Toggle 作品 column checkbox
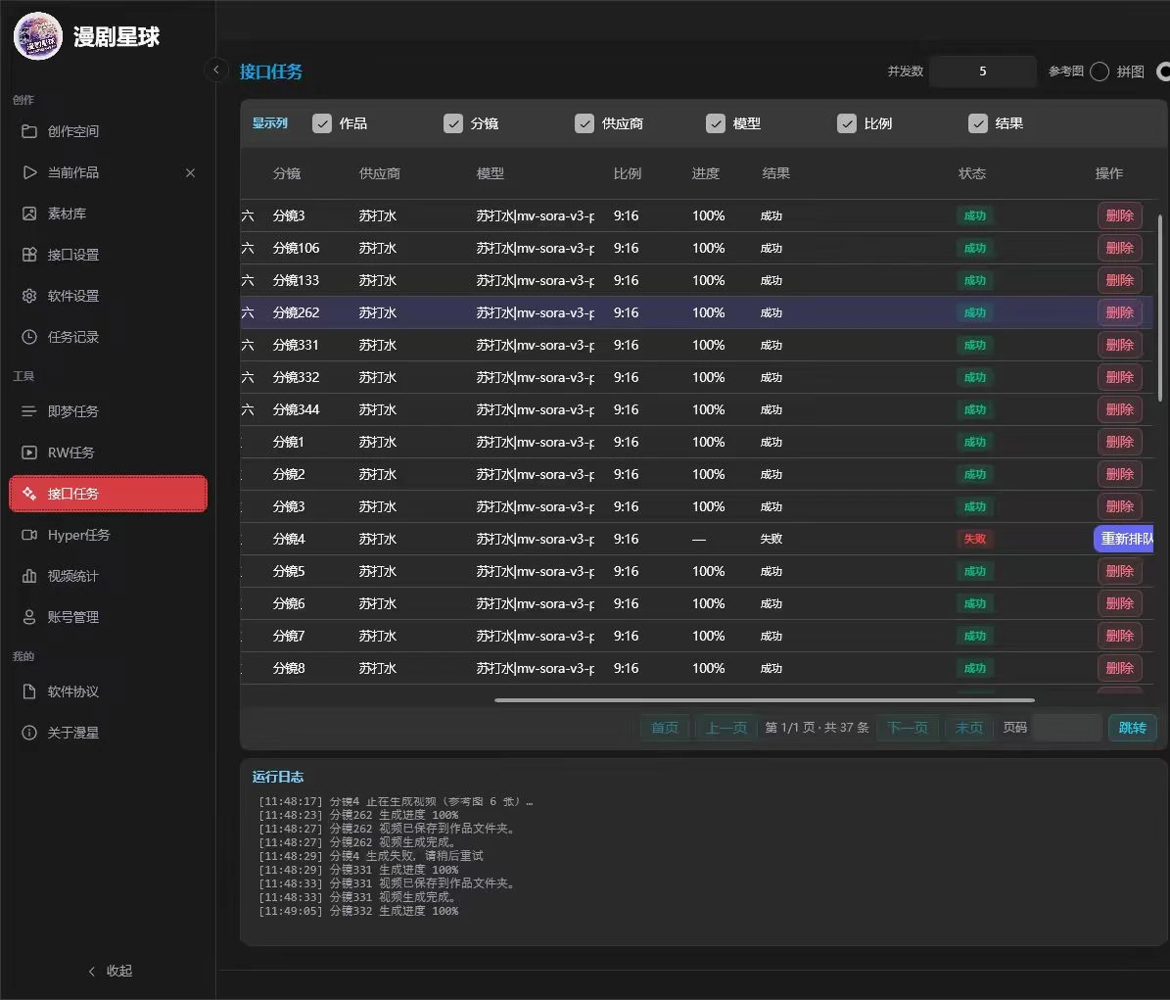This screenshot has height=1000, width=1170. click(x=321, y=123)
